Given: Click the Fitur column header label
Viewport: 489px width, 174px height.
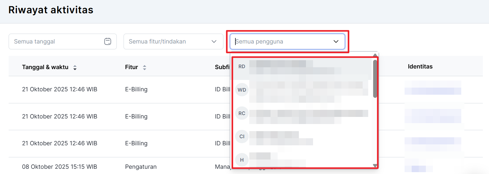Looking at the screenshot, I should [x=131, y=67].
